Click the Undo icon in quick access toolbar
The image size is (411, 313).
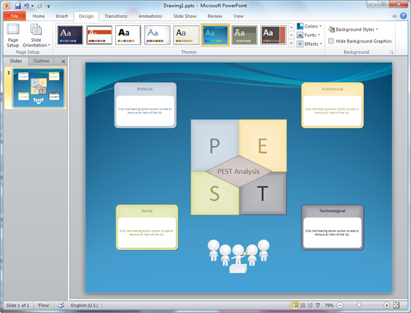point(27,5)
